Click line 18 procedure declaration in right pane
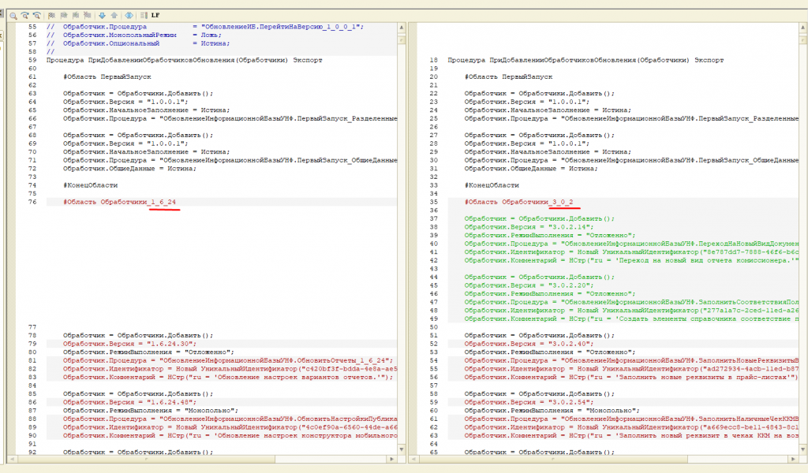This screenshot has width=808, height=473. (x=585, y=60)
